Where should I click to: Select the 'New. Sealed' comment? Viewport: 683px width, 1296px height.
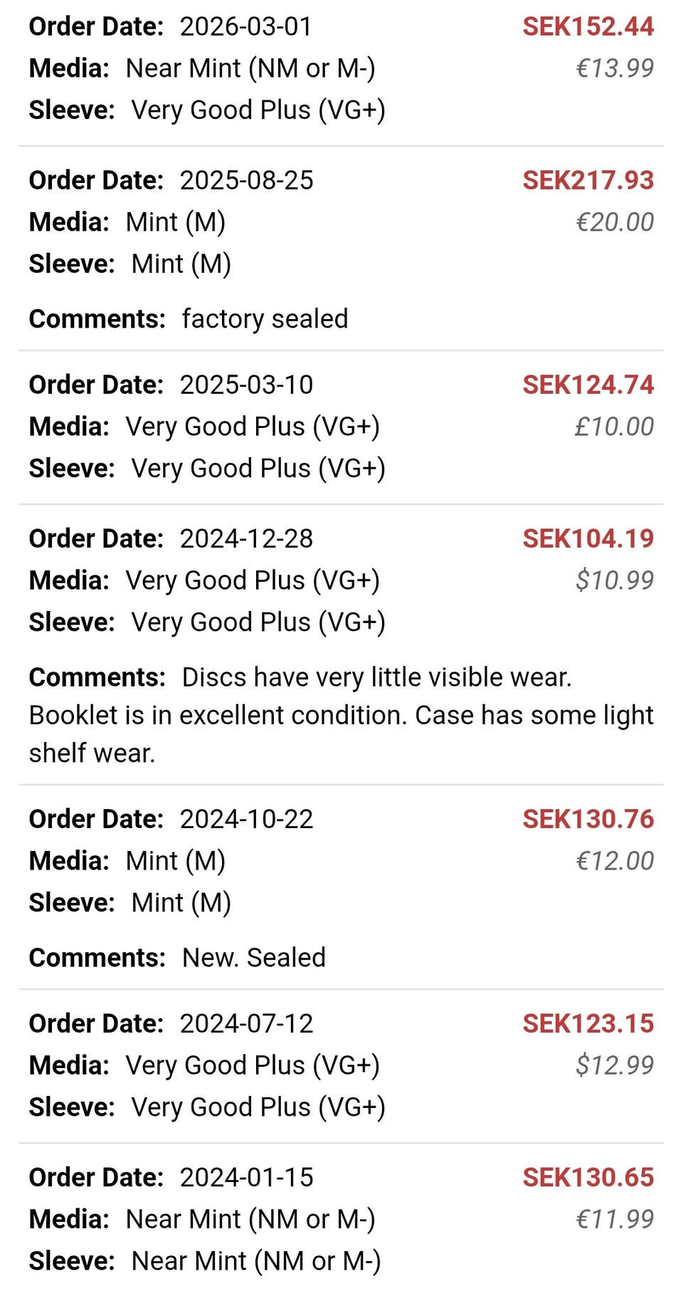pos(253,958)
